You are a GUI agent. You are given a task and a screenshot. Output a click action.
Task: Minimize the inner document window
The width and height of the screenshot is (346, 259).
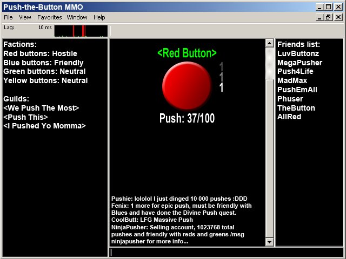[320, 17]
